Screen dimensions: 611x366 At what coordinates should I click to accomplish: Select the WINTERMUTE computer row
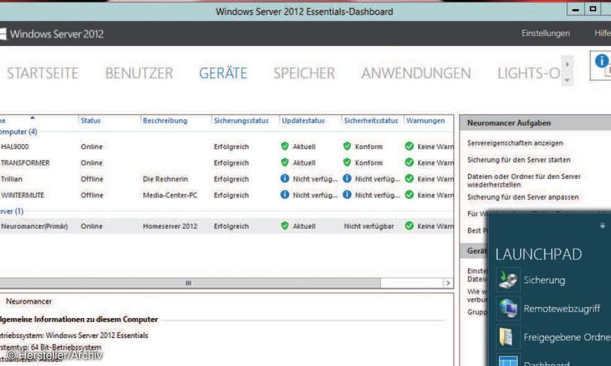[x=227, y=195]
